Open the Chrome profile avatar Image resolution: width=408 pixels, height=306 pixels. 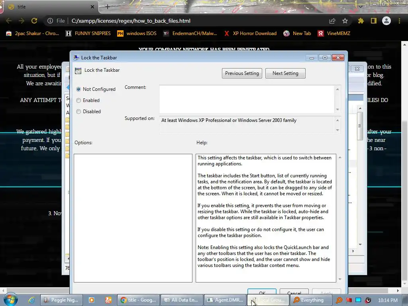coord(386,21)
